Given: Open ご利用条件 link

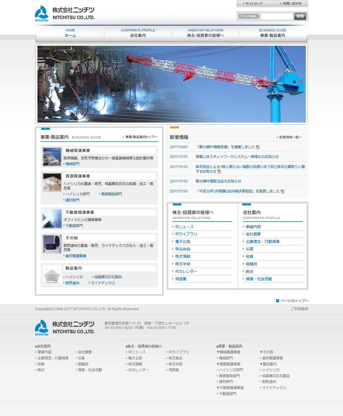Looking at the screenshot, I should pos(300,309).
